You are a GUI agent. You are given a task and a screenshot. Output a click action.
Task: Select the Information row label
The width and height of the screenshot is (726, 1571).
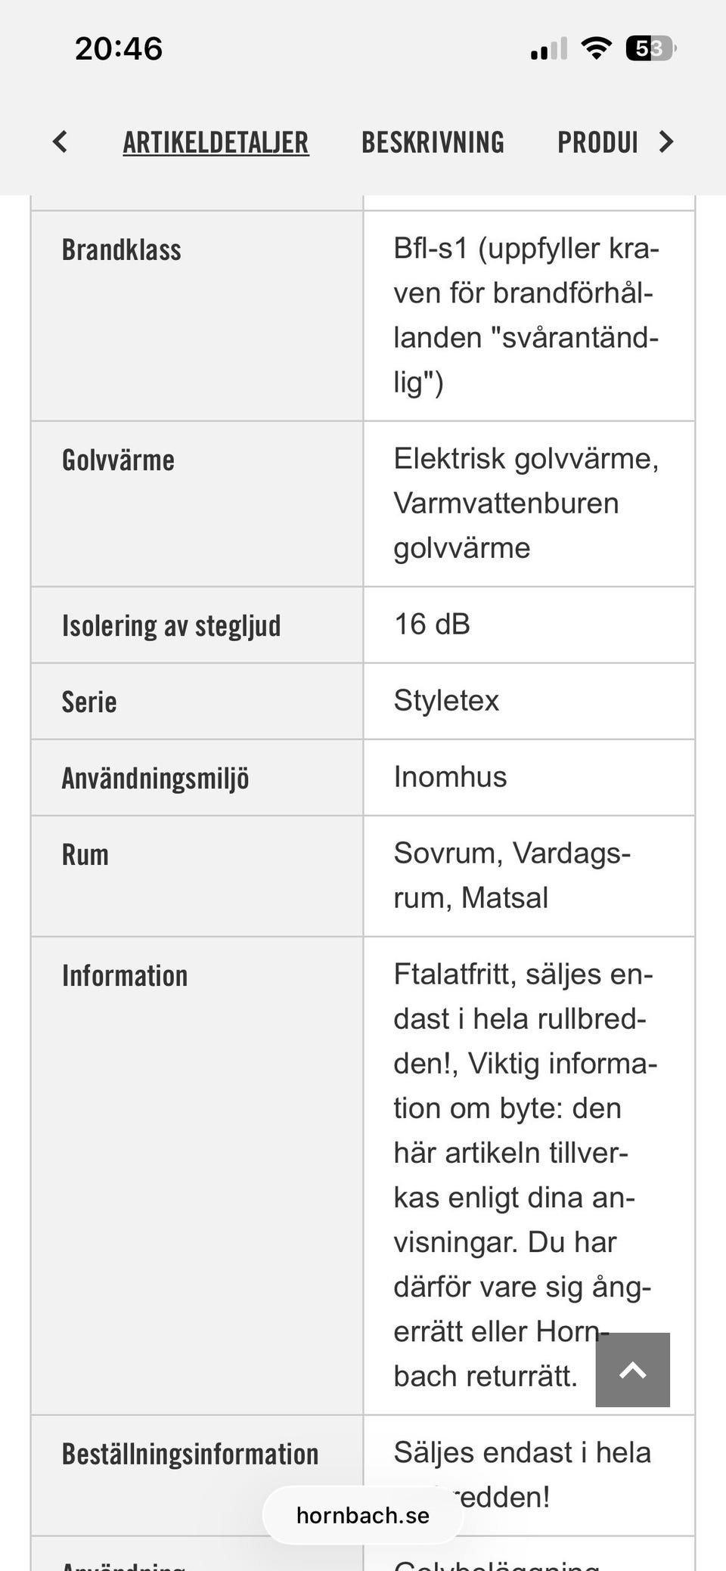125,976
